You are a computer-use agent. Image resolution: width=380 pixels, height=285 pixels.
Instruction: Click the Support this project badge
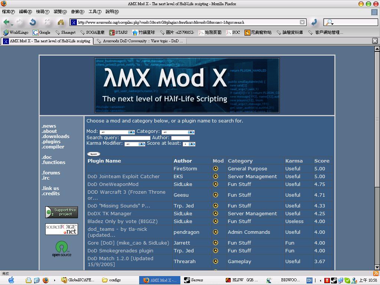[62, 212]
